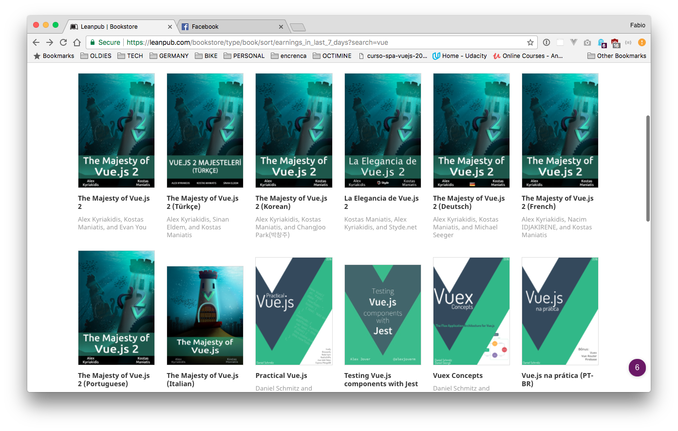Open The Majesty of Vue.js 2 (Portuguese) title

[114, 379]
